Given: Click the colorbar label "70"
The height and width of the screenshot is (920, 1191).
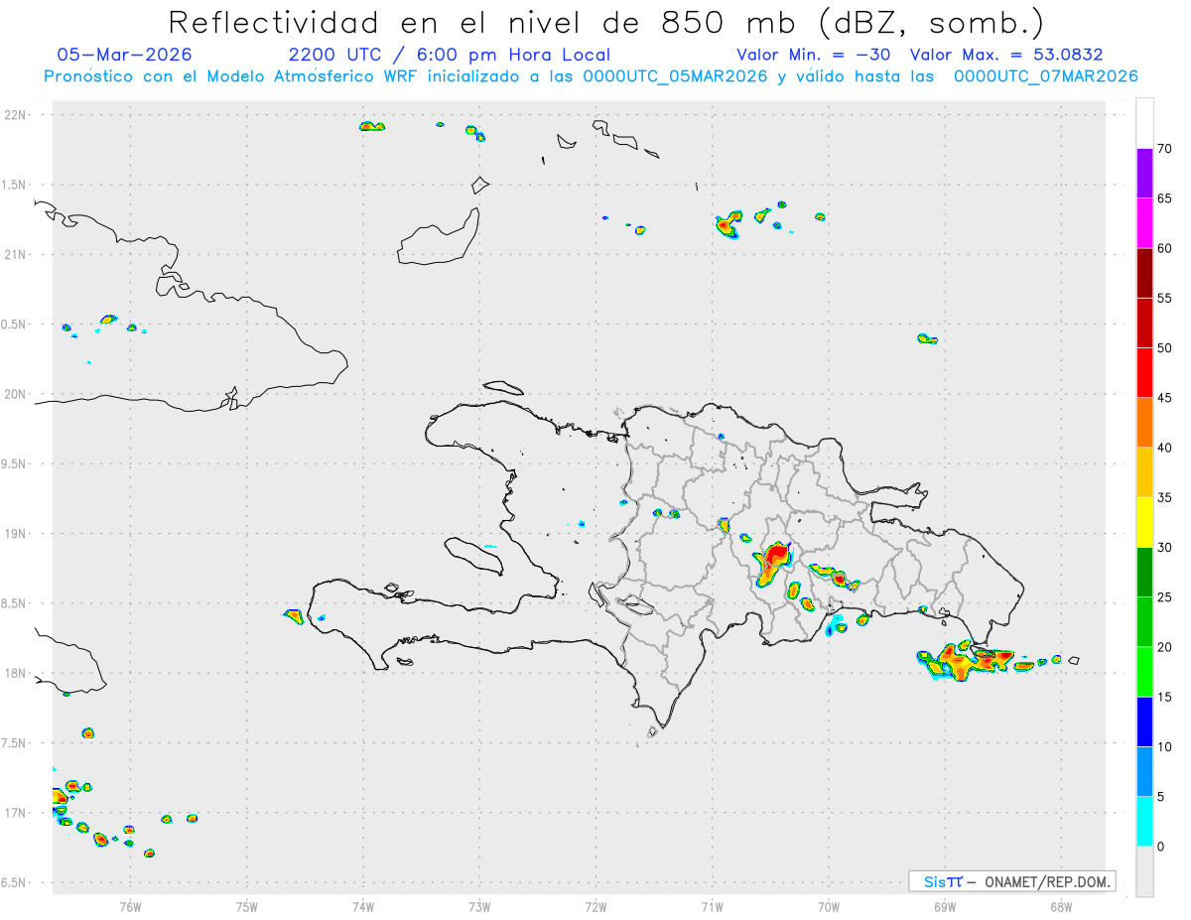Looking at the screenshot, I should coord(1165,149).
